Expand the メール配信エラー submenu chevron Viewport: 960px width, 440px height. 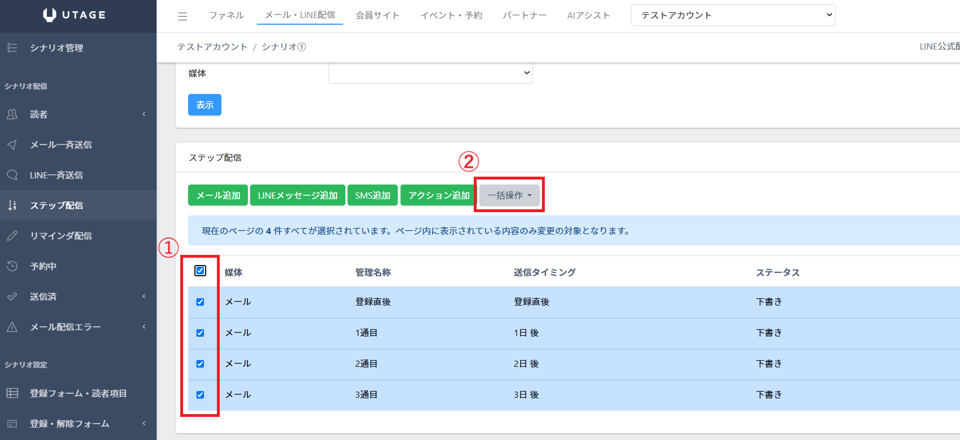tap(144, 327)
